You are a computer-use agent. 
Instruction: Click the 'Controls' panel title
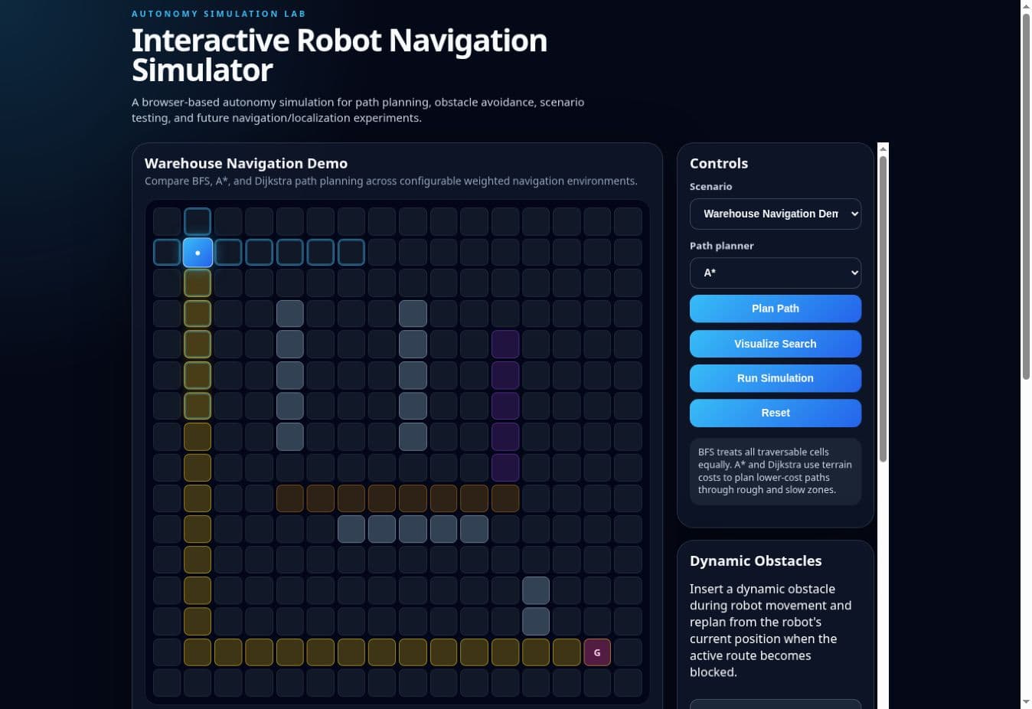[719, 163]
